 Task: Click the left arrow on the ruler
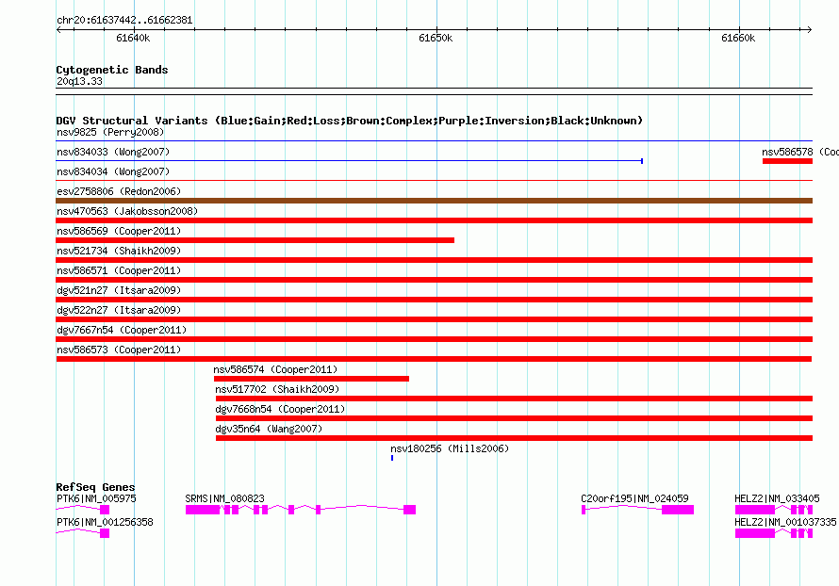pos(58,29)
